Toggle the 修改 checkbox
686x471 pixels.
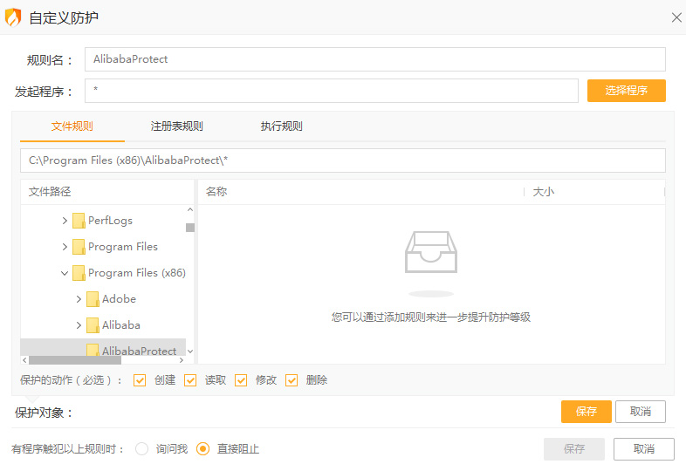tap(241, 380)
